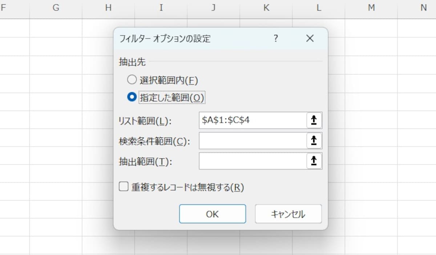The image size is (436, 255).
Task: Select column header K
Action: click(x=266, y=7)
